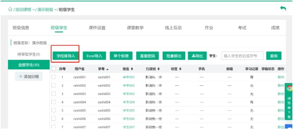Click the 重置密码 button

[x=148, y=56]
